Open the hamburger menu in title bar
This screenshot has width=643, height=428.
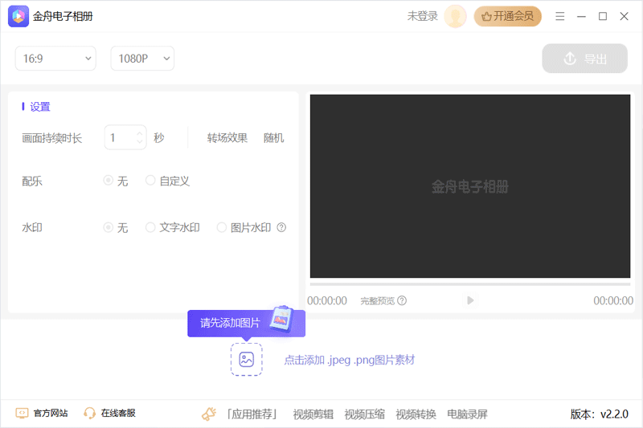pos(560,16)
